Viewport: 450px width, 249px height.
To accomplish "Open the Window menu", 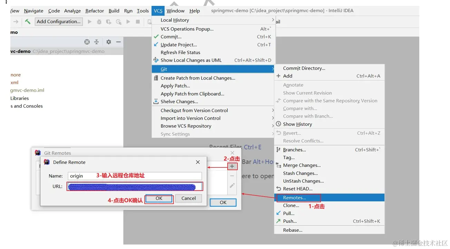I will pos(175,11).
